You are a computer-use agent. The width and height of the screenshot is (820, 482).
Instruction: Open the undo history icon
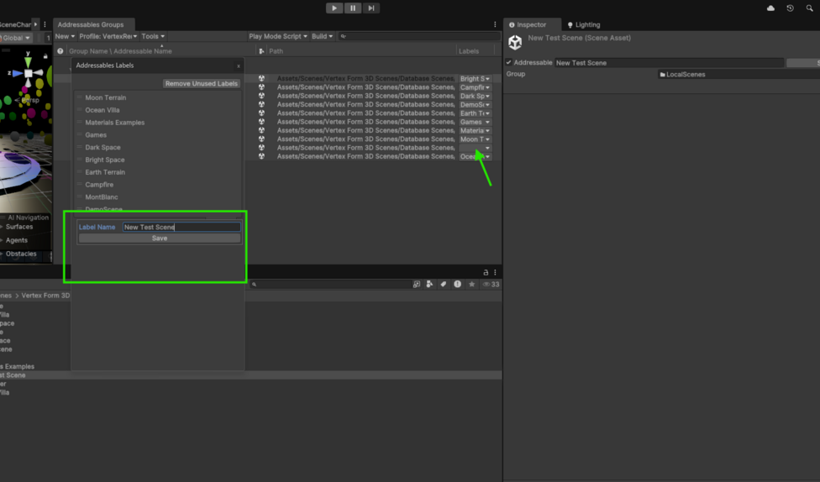pyautogui.click(x=791, y=8)
